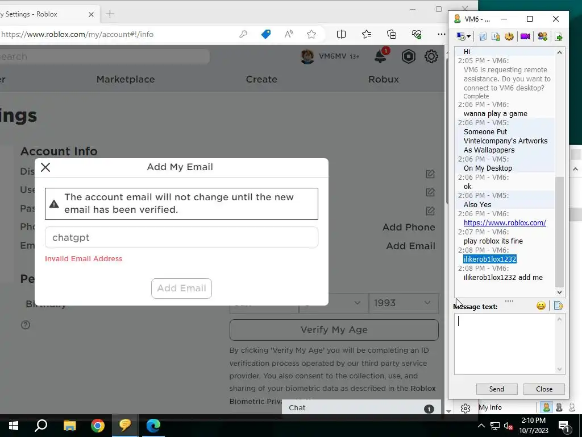This screenshot has height=437, width=582.
Task: Open the Roblox Chat bar
Action: click(361, 407)
